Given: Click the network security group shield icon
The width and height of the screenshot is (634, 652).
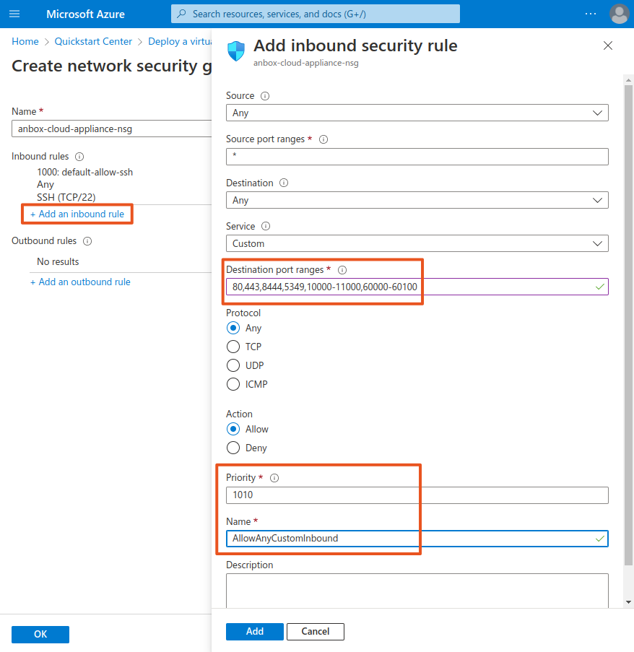Looking at the screenshot, I should pyautogui.click(x=236, y=51).
